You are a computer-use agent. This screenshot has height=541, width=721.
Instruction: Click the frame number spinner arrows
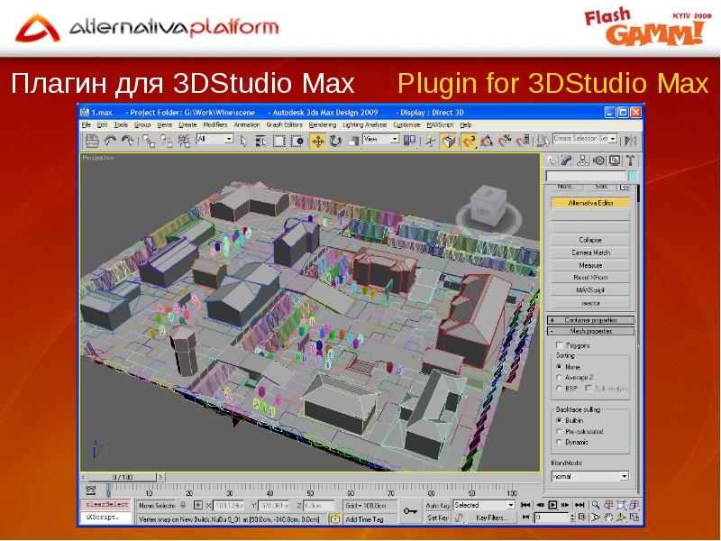(572, 518)
